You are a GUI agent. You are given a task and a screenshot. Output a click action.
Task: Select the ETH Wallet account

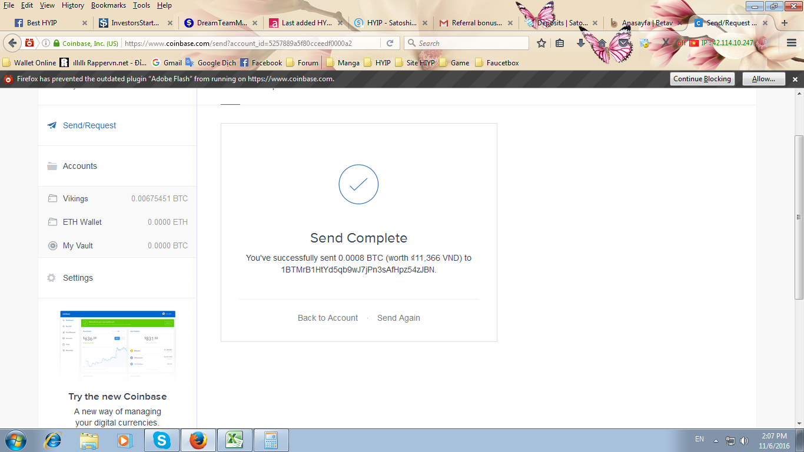[118, 222]
